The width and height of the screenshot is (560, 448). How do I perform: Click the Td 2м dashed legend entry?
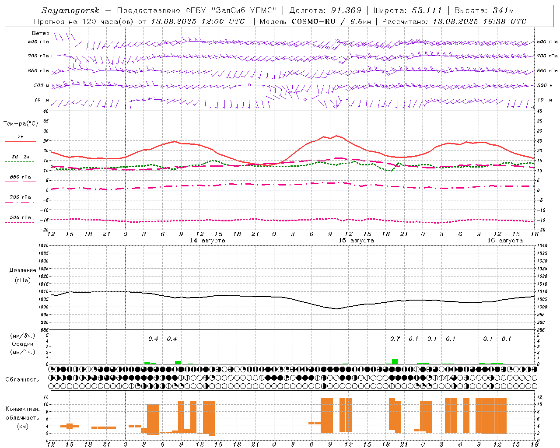point(20,157)
